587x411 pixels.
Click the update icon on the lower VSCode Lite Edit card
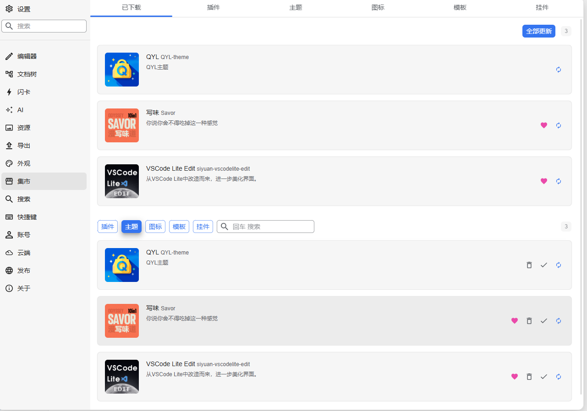click(x=559, y=377)
